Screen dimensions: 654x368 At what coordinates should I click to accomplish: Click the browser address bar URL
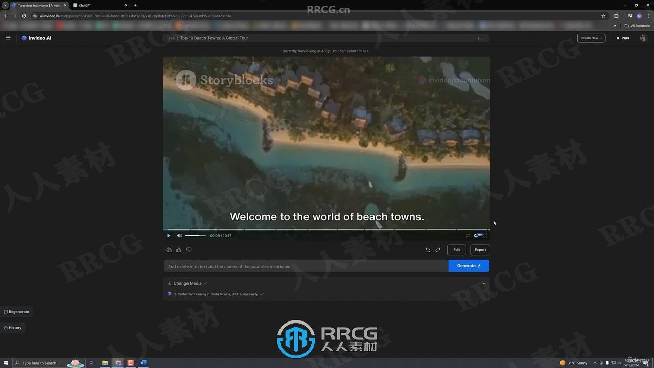pyautogui.click(x=135, y=16)
